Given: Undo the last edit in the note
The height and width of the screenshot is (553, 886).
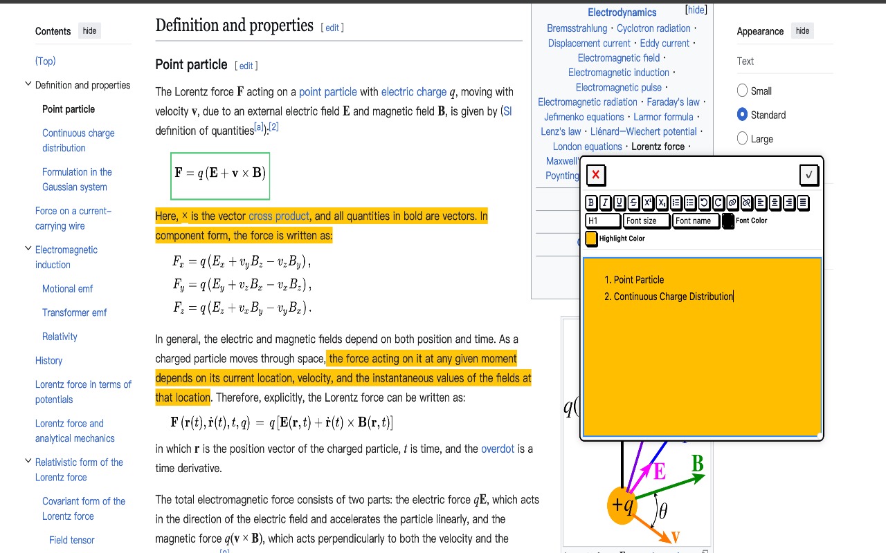Looking at the screenshot, I should point(704,203).
